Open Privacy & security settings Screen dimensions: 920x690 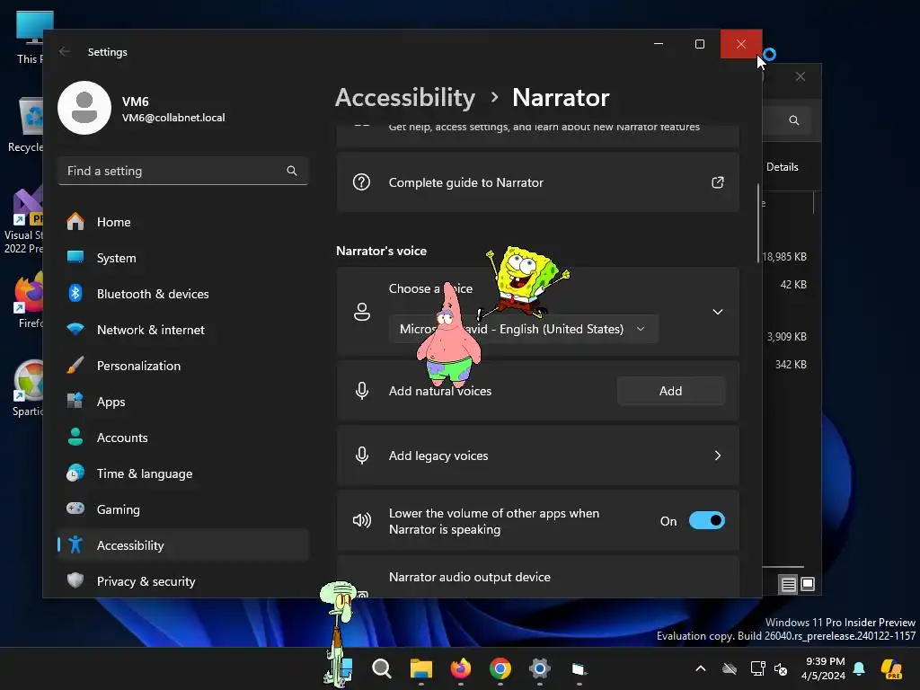point(182,581)
